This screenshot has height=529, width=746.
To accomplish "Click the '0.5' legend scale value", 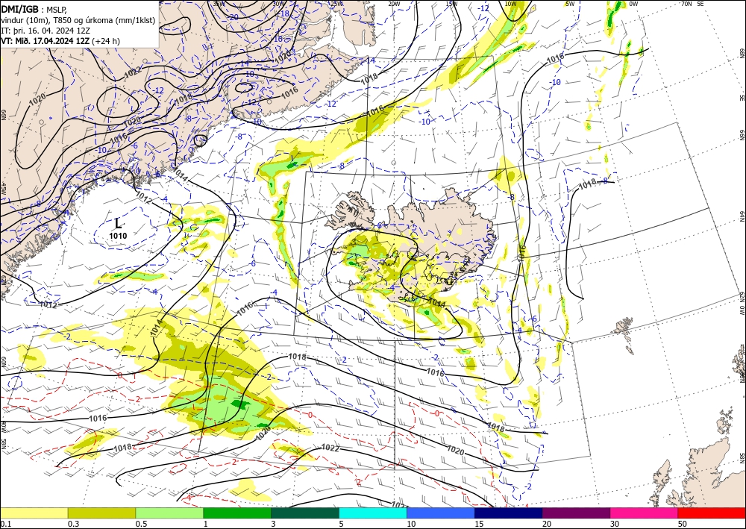I will [141, 524].
